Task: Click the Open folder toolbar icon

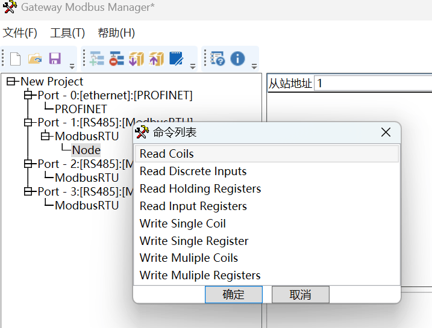Action: pos(35,58)
